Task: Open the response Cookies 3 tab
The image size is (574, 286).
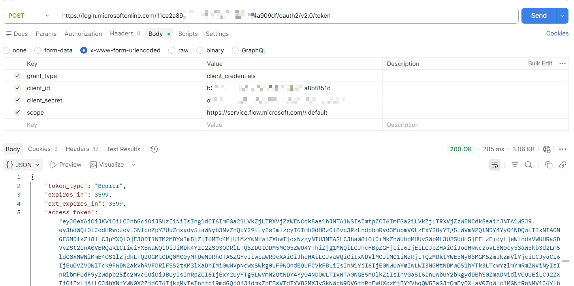Action: click(43, 149)
